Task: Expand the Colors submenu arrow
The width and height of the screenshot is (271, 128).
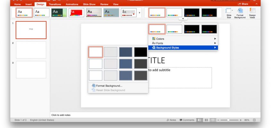Action: [215, 39]
